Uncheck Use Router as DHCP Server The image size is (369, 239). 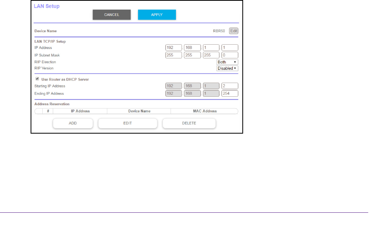[x=37, y=79]
